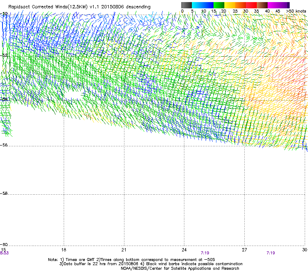Click the -56 latitude axis label
Screen dimensions: 308x271
4,145
